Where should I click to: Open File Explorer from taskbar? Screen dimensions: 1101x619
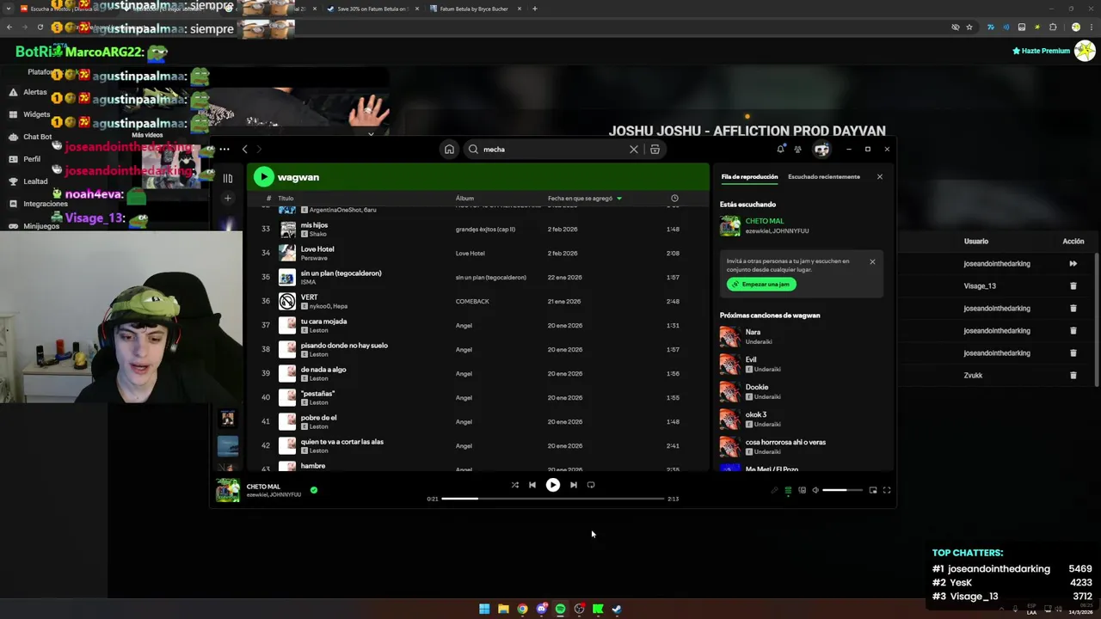pos(503,609)
